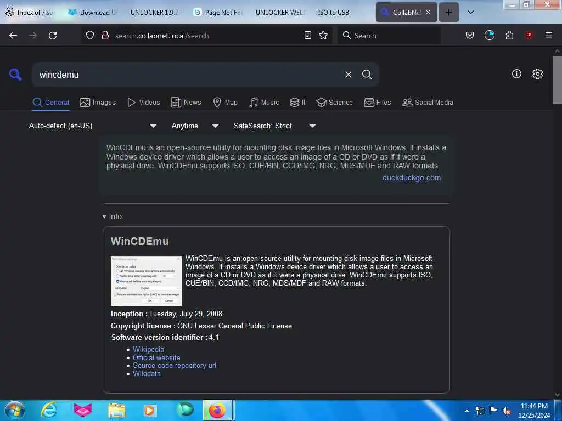Open the circular container extension icon
The image size is (562, 421).
pos(489,35)
